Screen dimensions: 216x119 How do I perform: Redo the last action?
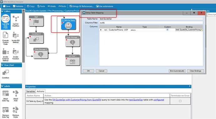click(62, 6)
